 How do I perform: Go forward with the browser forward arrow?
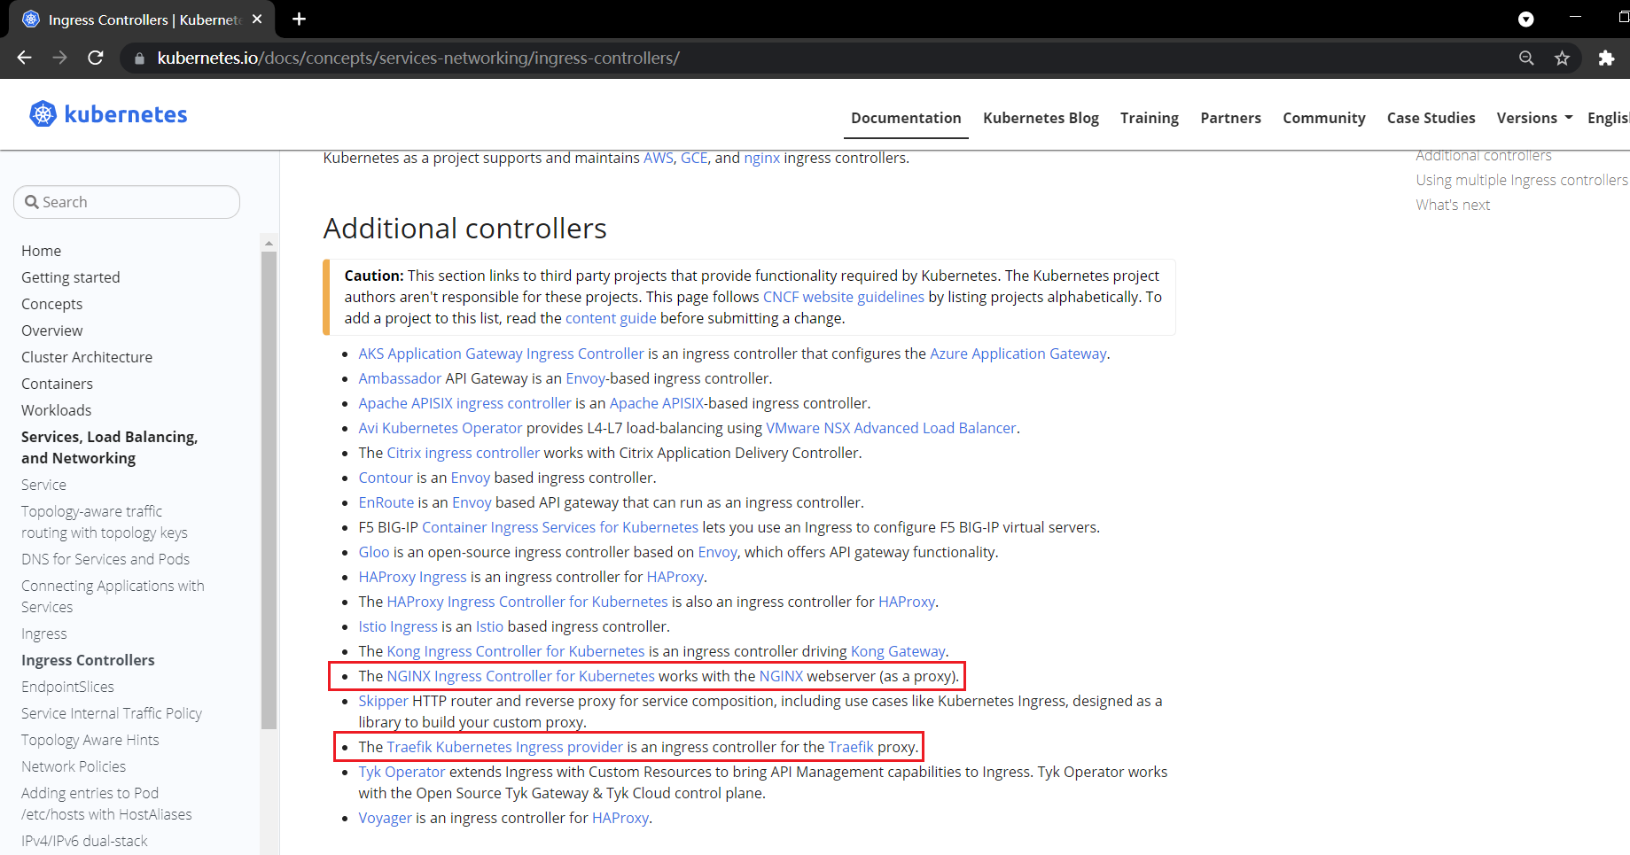coord(59,58)
